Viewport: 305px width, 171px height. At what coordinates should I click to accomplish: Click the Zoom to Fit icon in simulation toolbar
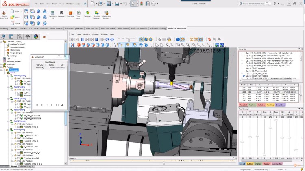pyautogui.click(x=72, y=45)
